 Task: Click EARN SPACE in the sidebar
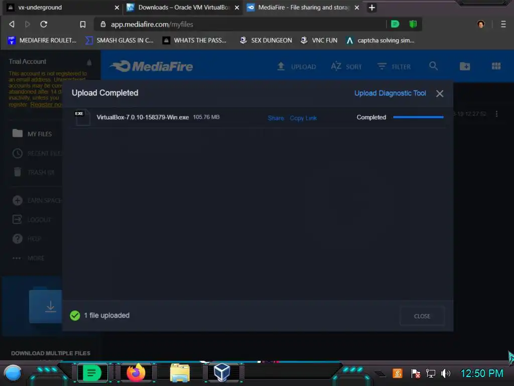point(37,200)
